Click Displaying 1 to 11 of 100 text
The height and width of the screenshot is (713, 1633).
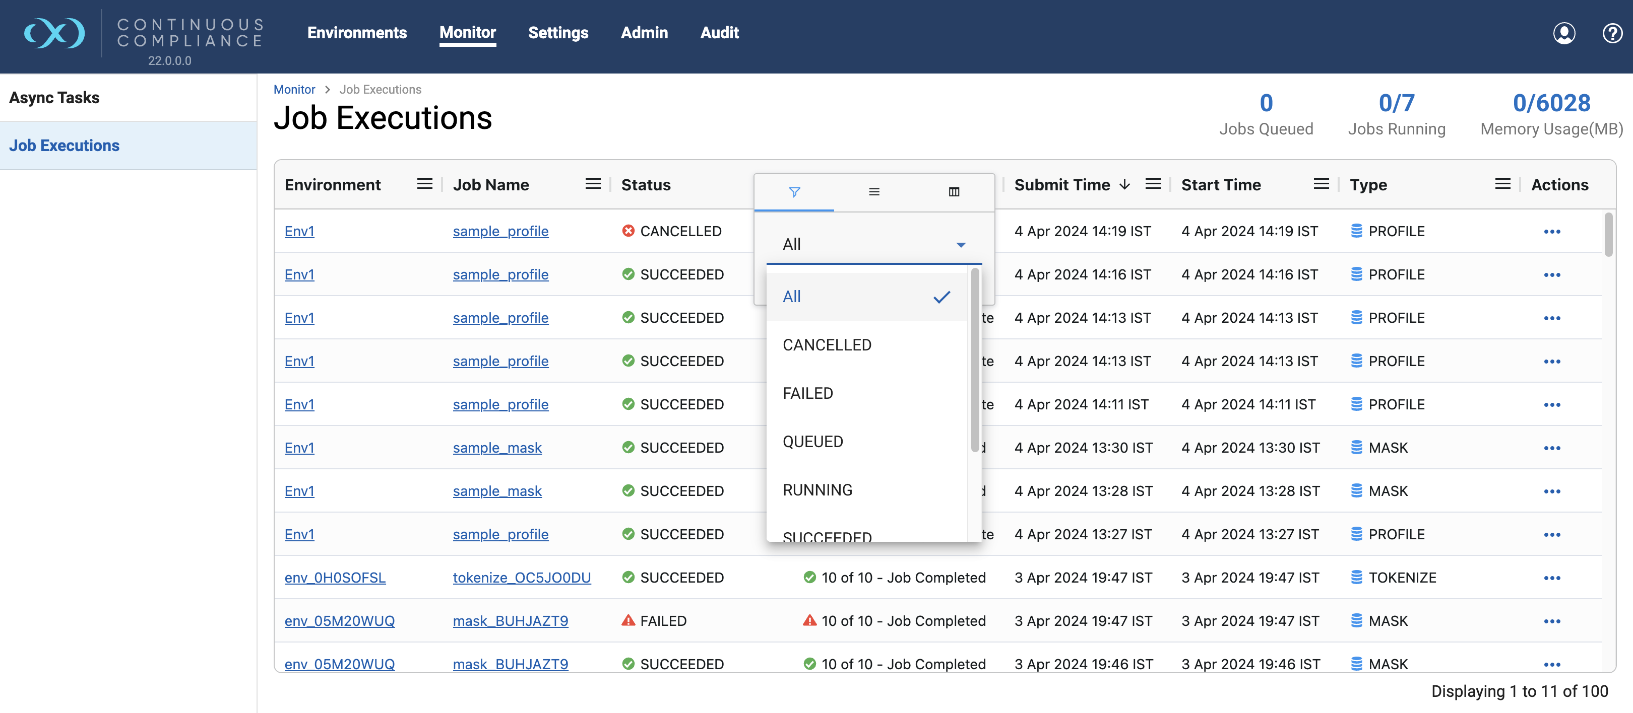[x=1519, y=691]
